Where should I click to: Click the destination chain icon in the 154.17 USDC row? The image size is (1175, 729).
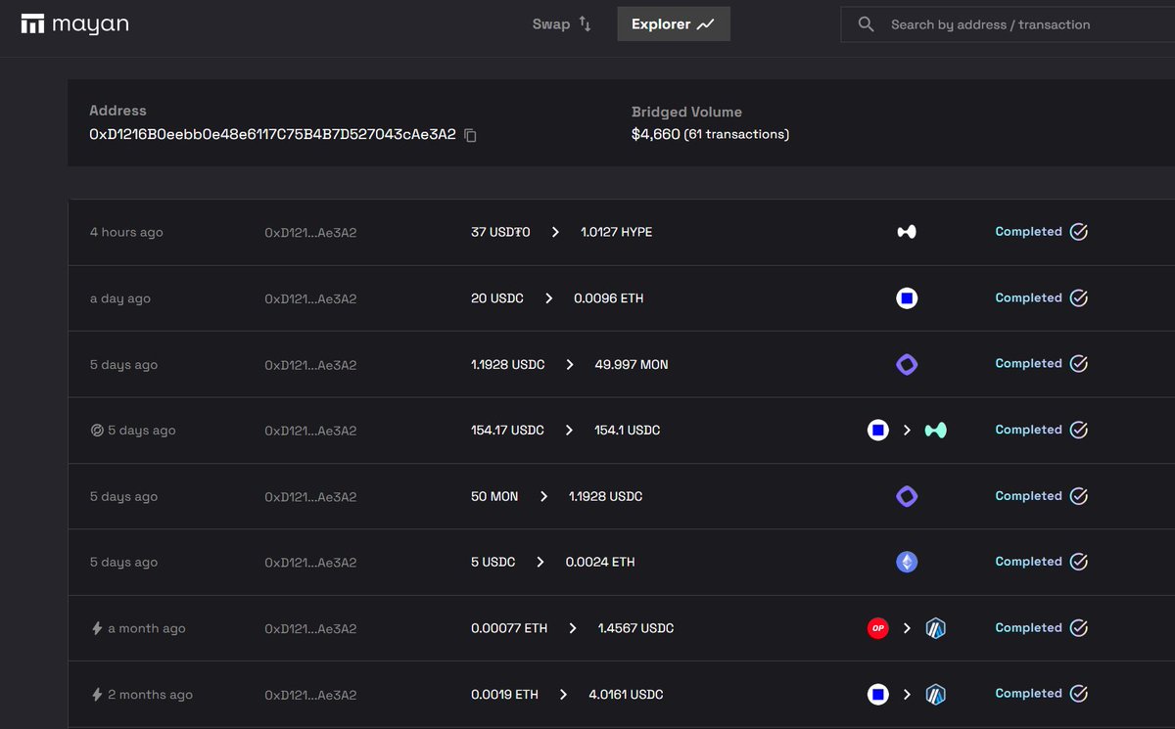click(x=936, y=431)
